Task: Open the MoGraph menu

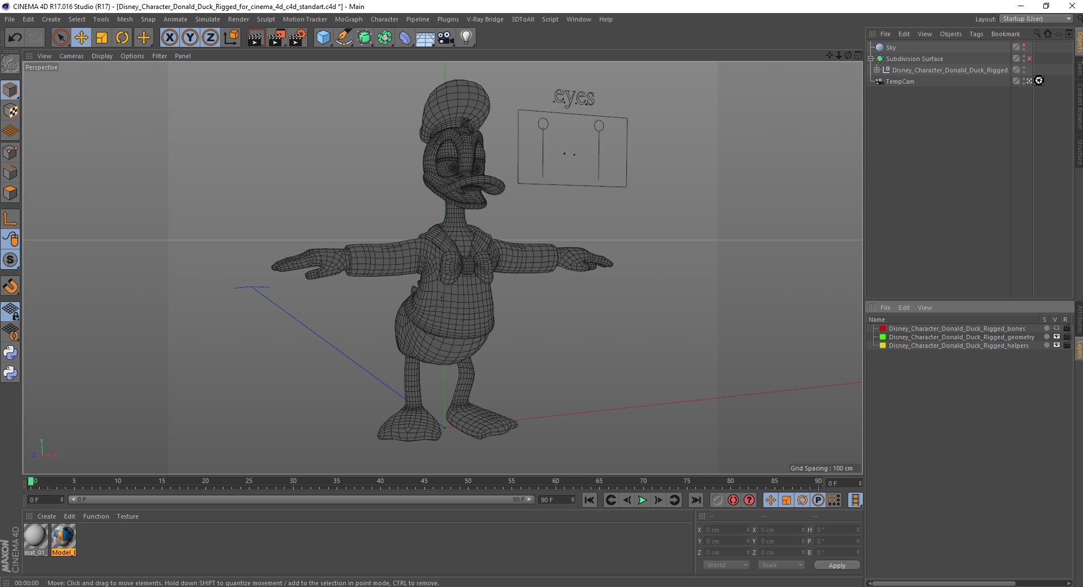Action: coord(349,19)
